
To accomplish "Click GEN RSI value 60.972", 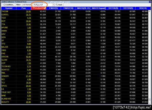I will (145, 37).
